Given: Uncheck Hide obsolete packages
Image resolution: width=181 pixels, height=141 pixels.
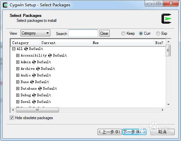Looking at the screenshot, I should (12, 118).
